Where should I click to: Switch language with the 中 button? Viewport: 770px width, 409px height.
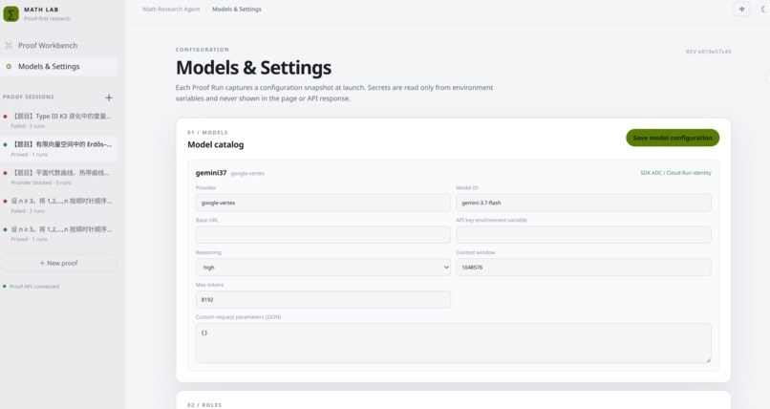741,9
